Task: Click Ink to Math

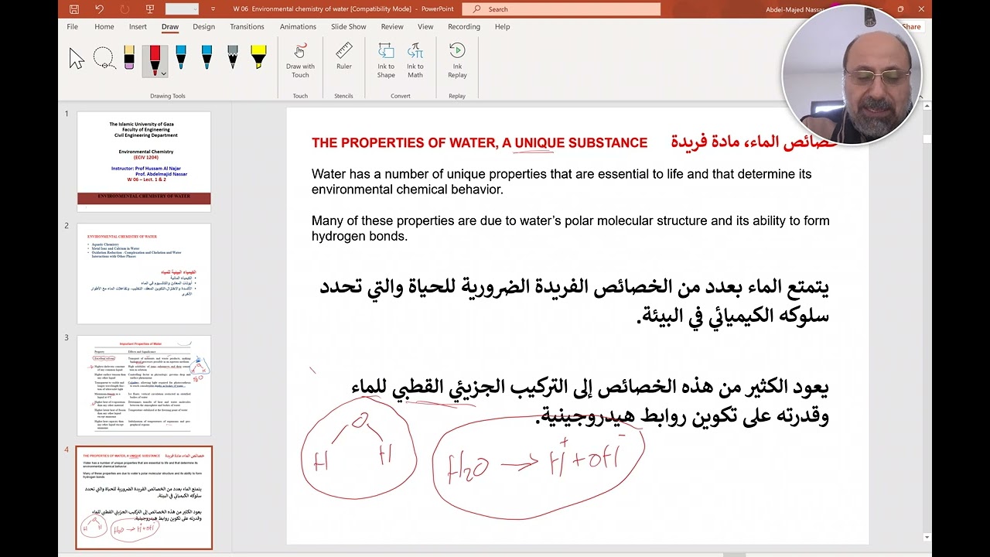Action: (x=415, y=60)
